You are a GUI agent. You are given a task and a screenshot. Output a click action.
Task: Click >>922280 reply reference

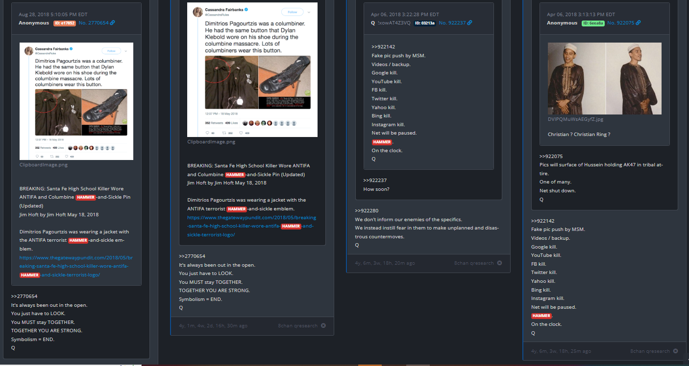[x=367, y=211]
